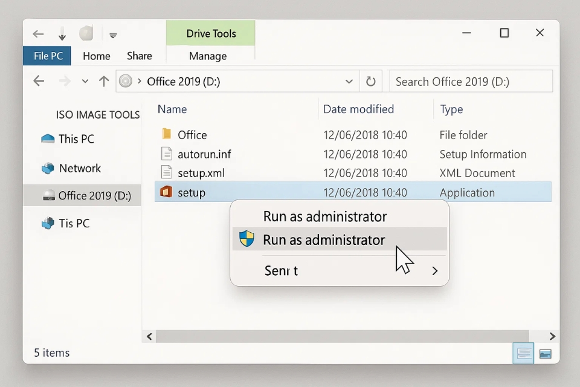Select the setup application file name
This screenshot has height=387, width=580.
click(x=192, y=192)
